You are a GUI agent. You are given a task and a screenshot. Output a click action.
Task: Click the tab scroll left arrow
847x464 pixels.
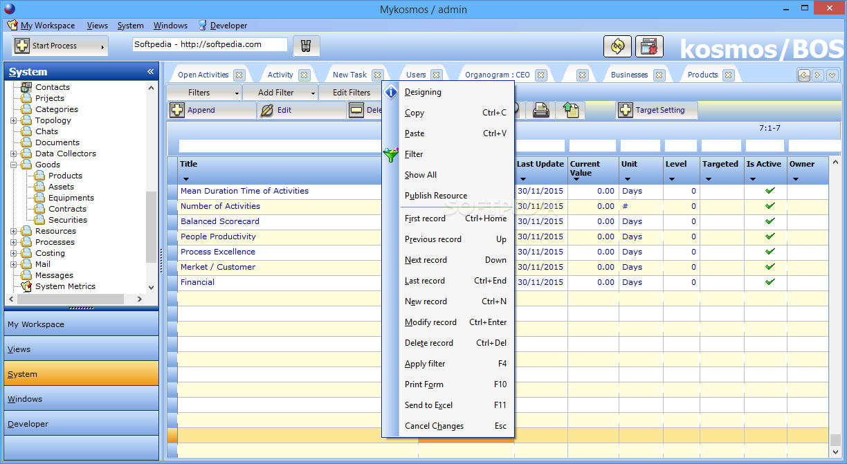pos(804,75)
